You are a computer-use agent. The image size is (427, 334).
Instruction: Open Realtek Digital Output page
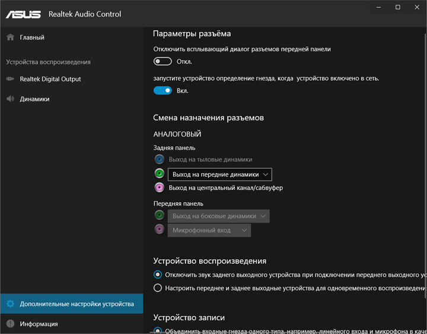(72, 79)
